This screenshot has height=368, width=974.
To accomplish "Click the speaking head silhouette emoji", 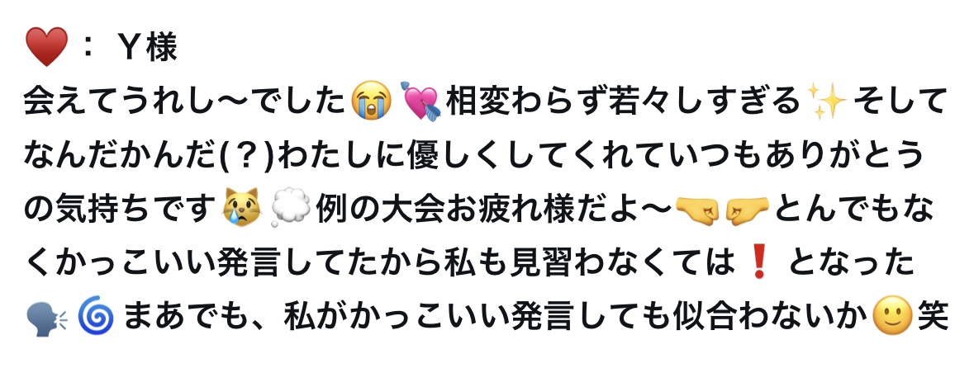I will click(47, 317).
